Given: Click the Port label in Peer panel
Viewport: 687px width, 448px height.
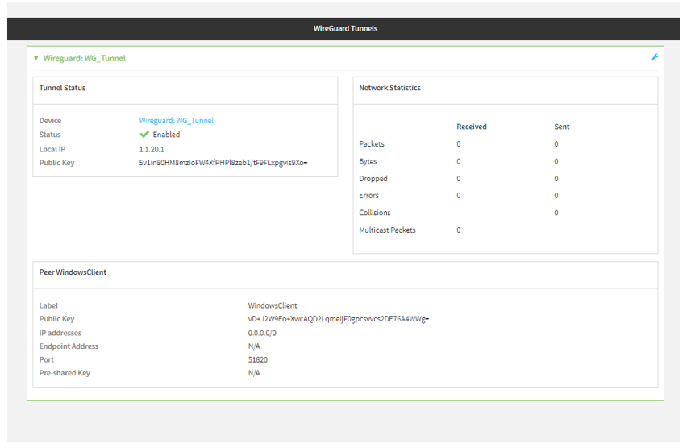Looking at the screenshot, I should click(x=47, y=360).
